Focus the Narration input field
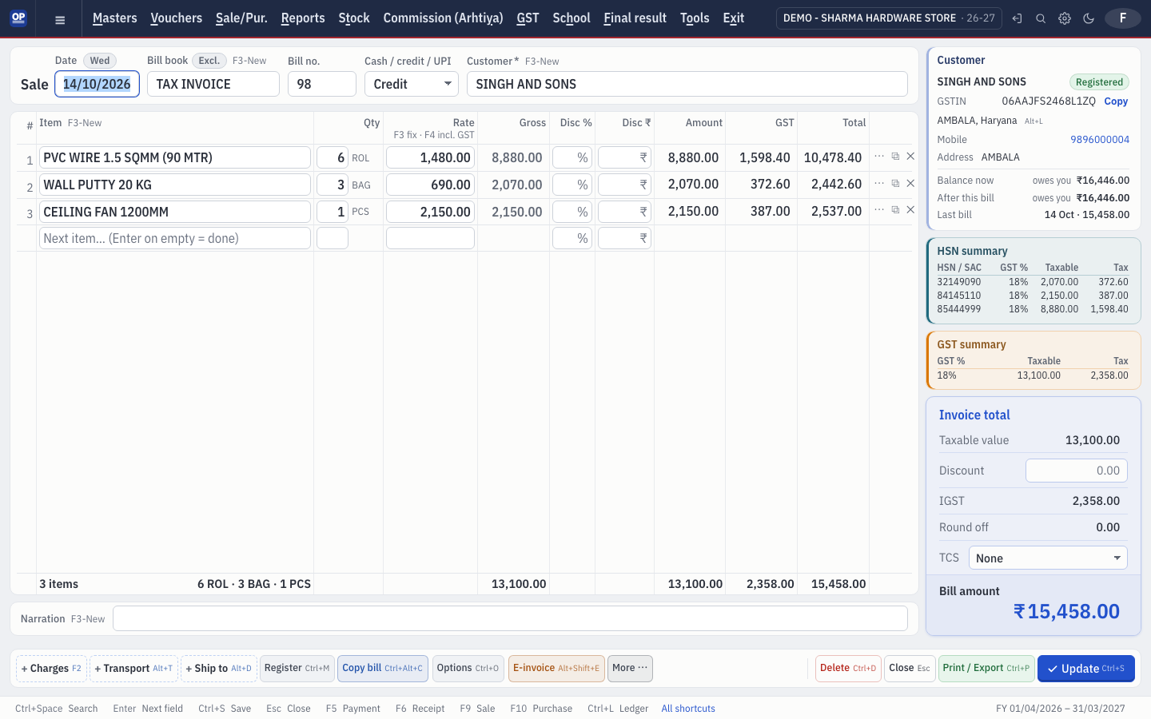 click(510, 618)
